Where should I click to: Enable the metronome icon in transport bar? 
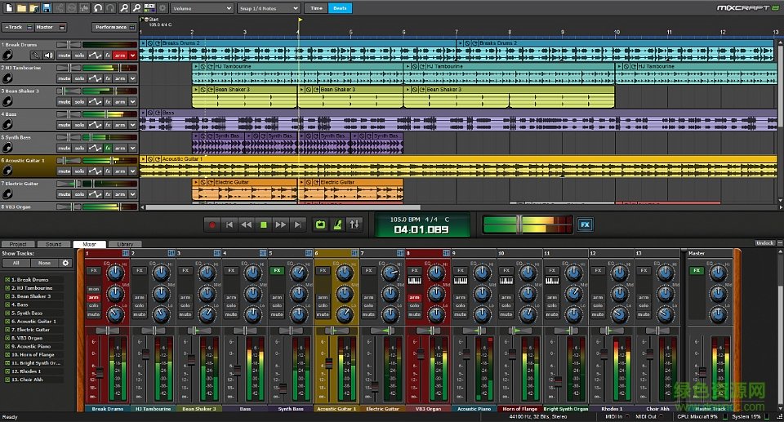coord(337,224)
